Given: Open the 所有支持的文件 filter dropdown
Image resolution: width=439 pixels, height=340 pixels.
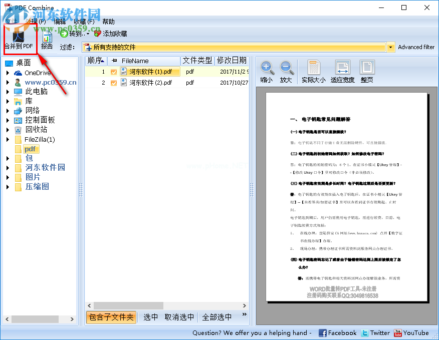Looking at the screenshot, I should click(390, 47).
